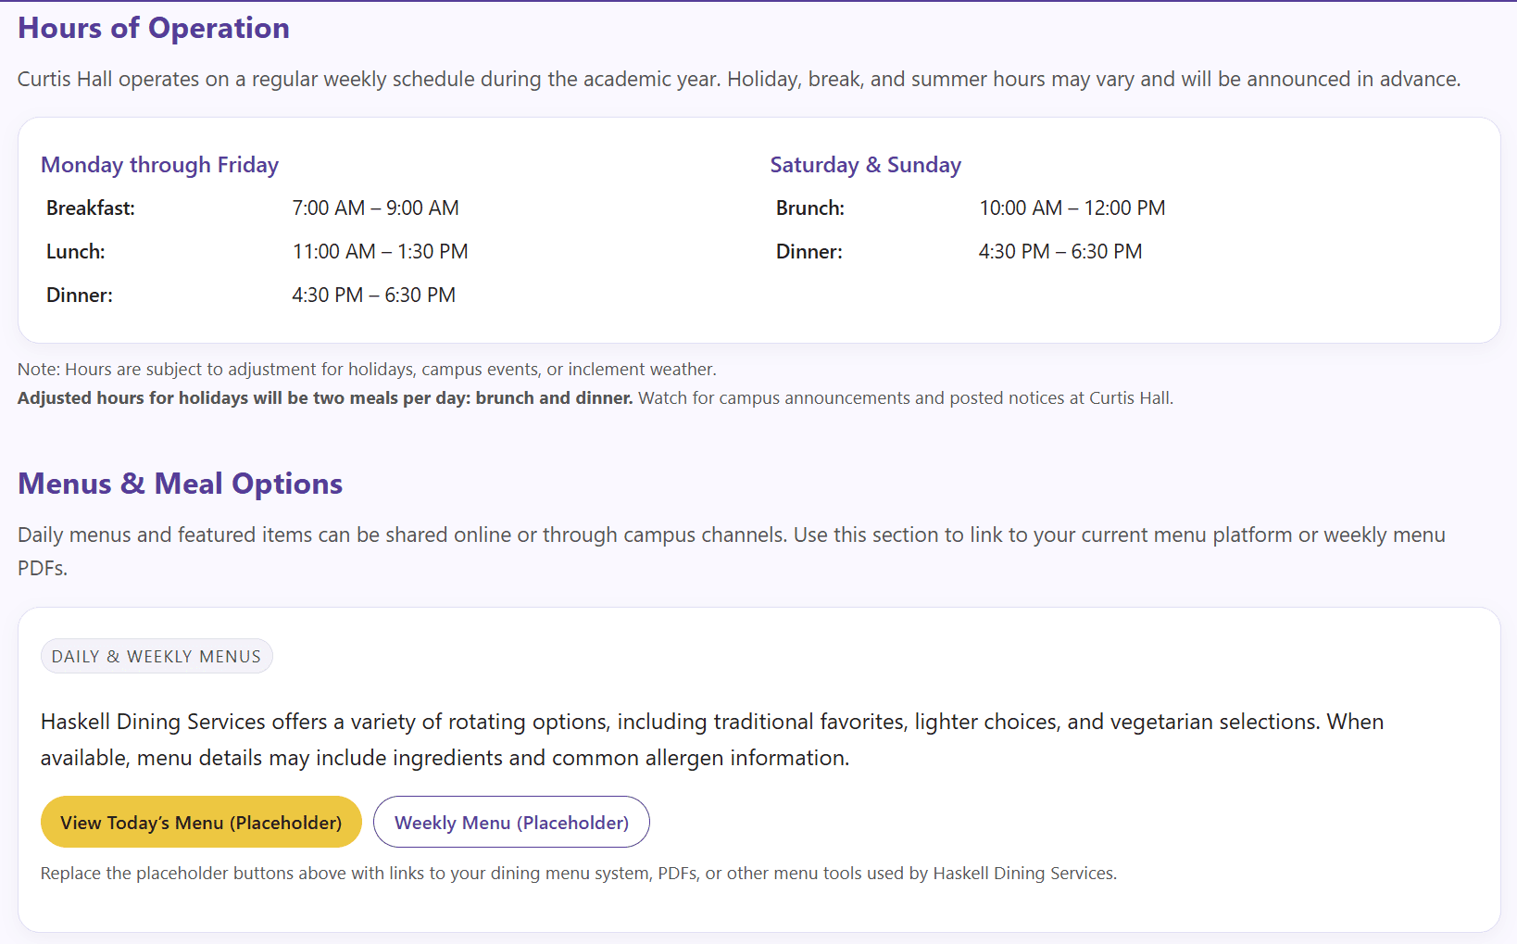Click the 7:00 AM – 9:00 AM breakfast time

375,208
